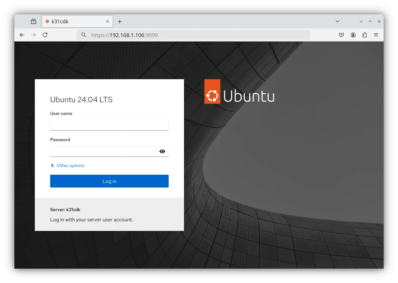Open the extensions puzzle icon
The height and width of the screenshot is (283, 398).
pyautogui.click(x=364, y=35)
